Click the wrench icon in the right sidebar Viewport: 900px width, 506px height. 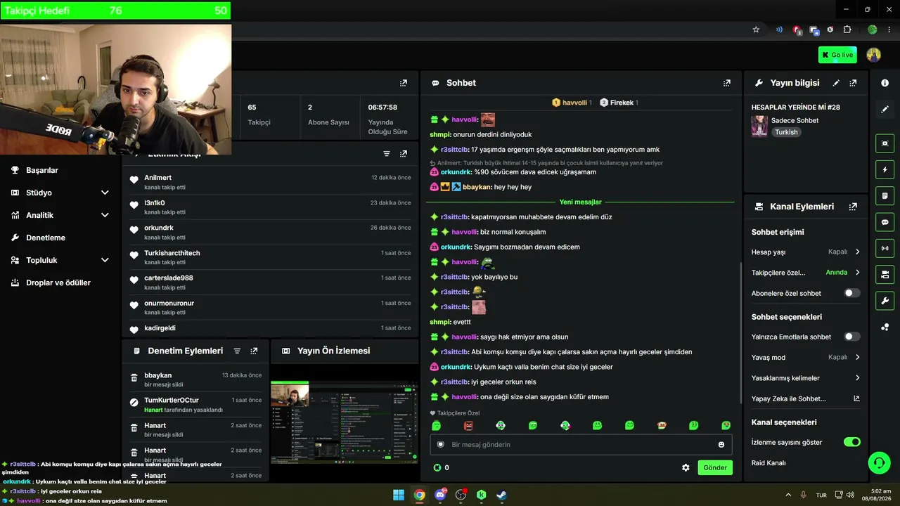click(885, 301)
